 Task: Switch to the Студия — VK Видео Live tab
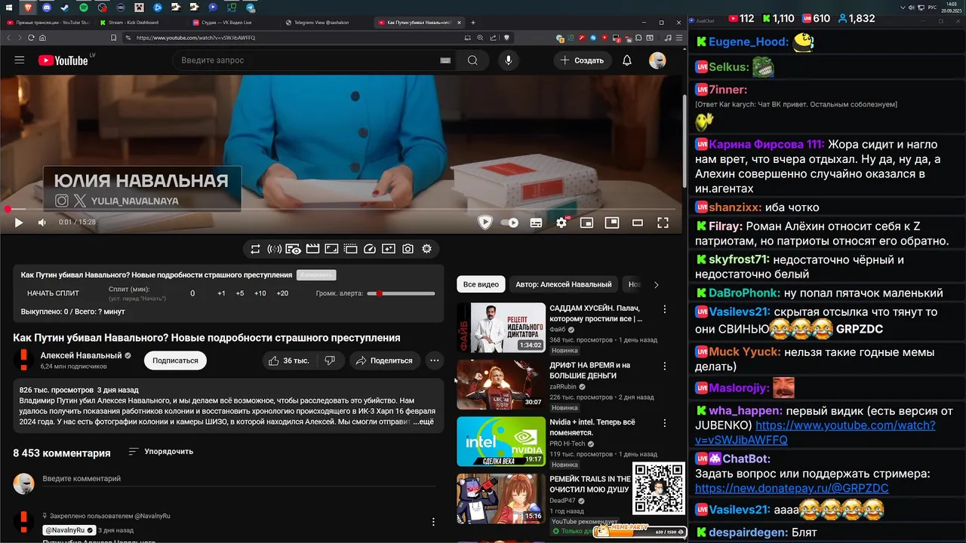[x=226, y=23]
